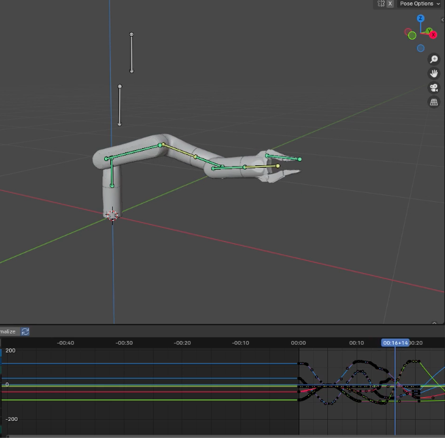Click the zoom magnifier viewport icon

433,59
